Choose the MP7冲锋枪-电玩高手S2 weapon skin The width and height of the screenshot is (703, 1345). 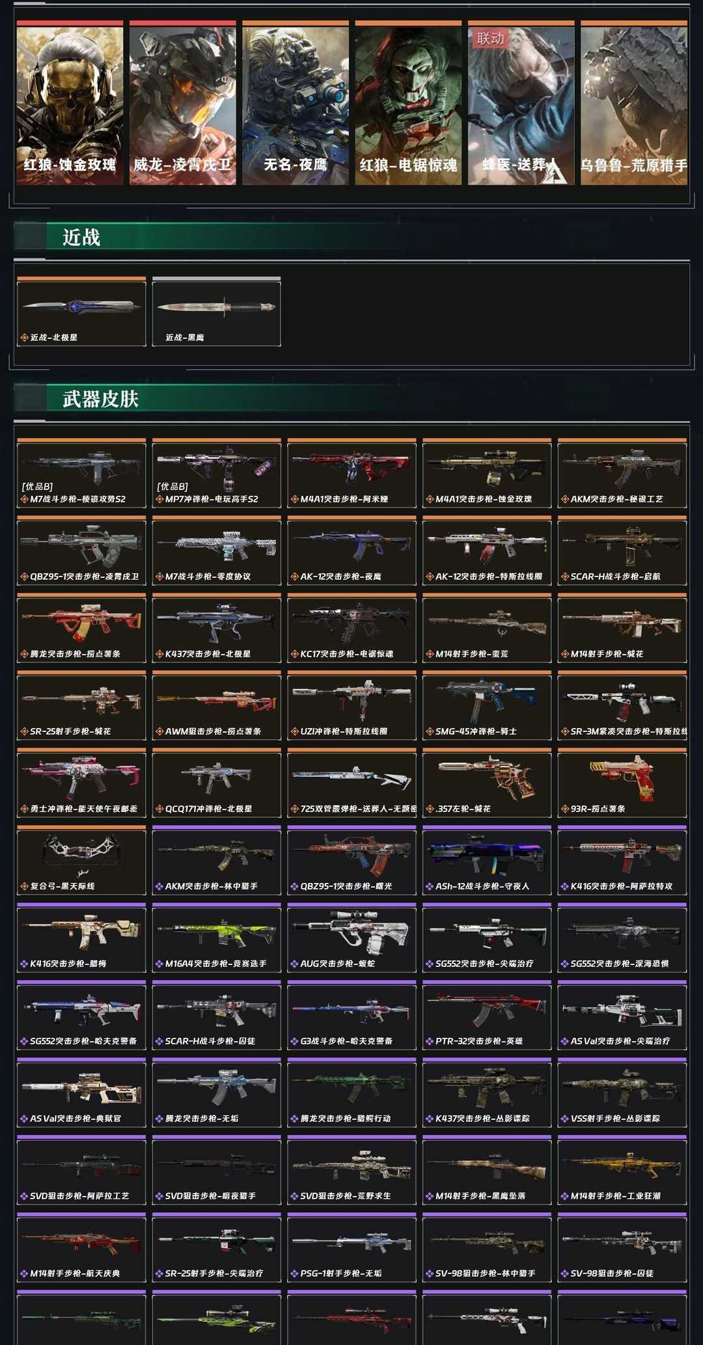coord(217,473)
